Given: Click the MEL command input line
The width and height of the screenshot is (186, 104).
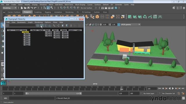Looking at the screenshot, I should pos(32,98).
